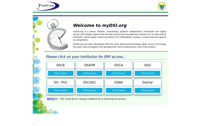
Task: Click the 'Please click on your Institution' heading
Action: (x=86, y=57)
